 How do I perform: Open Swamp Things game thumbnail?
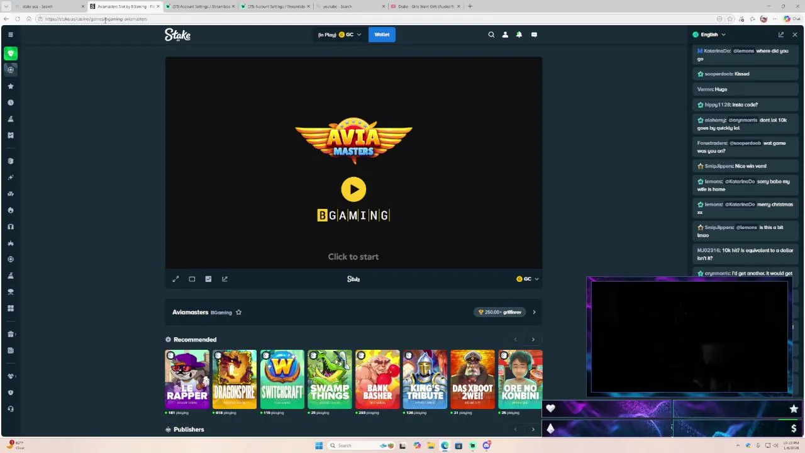coord(330,379)
